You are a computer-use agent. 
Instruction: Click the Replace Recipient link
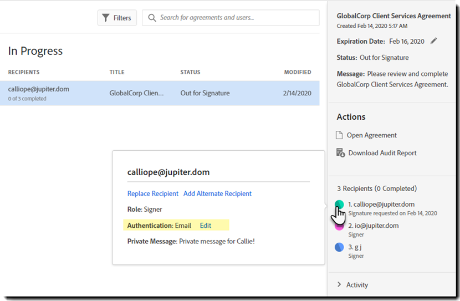153,193
